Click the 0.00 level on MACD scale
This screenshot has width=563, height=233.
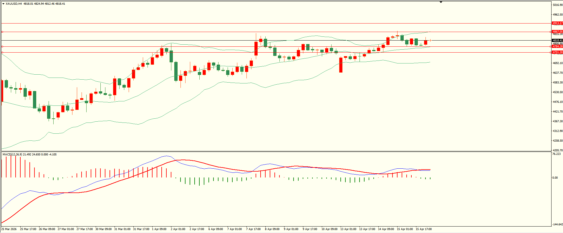[555, 178]
